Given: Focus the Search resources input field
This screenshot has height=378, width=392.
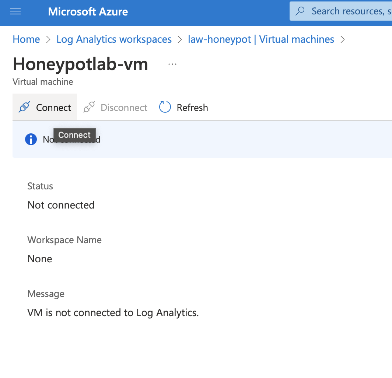Looking at the screenshot, I should coord(341,11).
